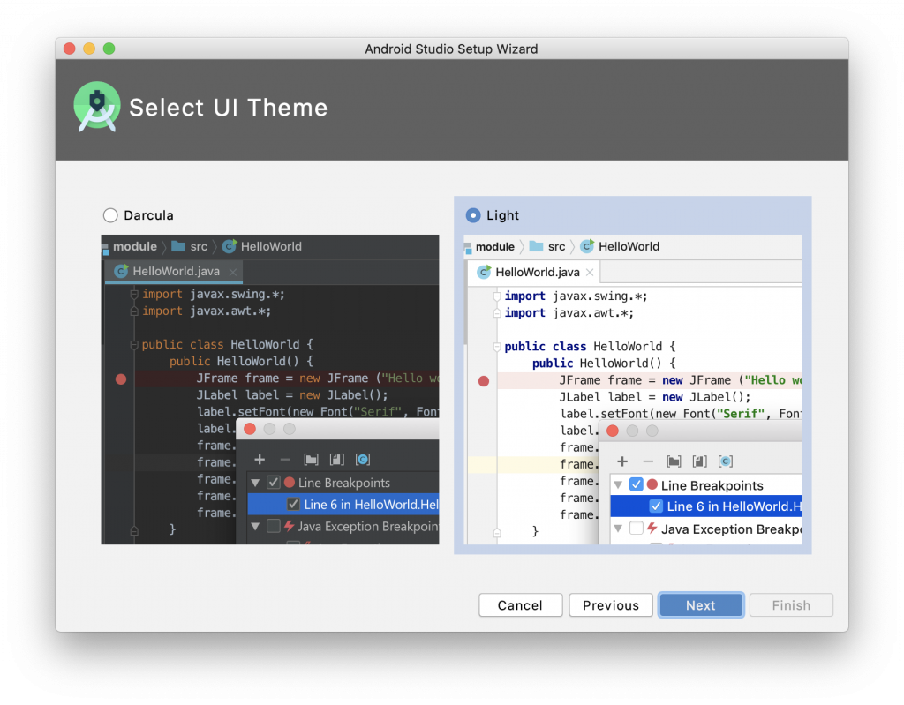Click fold marker beside public class in Darcula preview
Viewport: 904px width, 705px height.
(134, 345)
